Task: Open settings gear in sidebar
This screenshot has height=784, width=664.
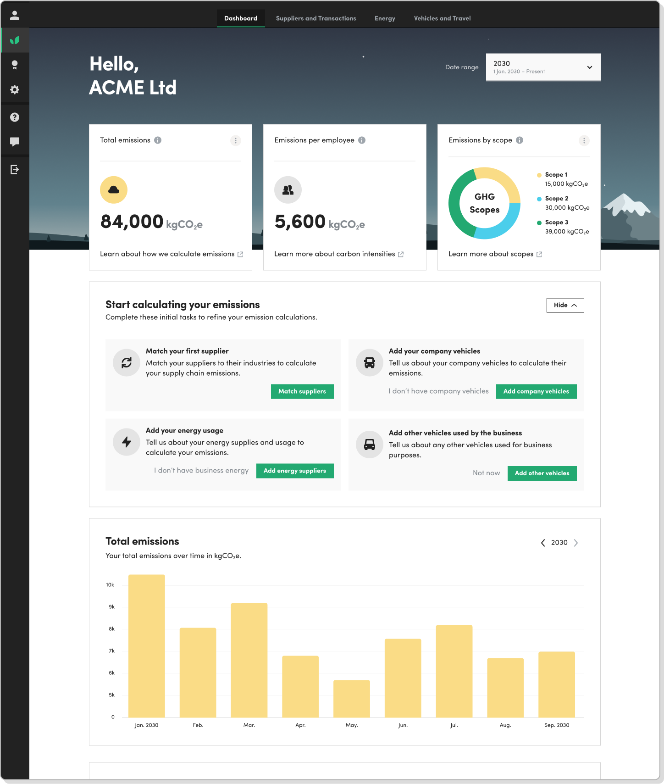Action: tap(15, 89)
